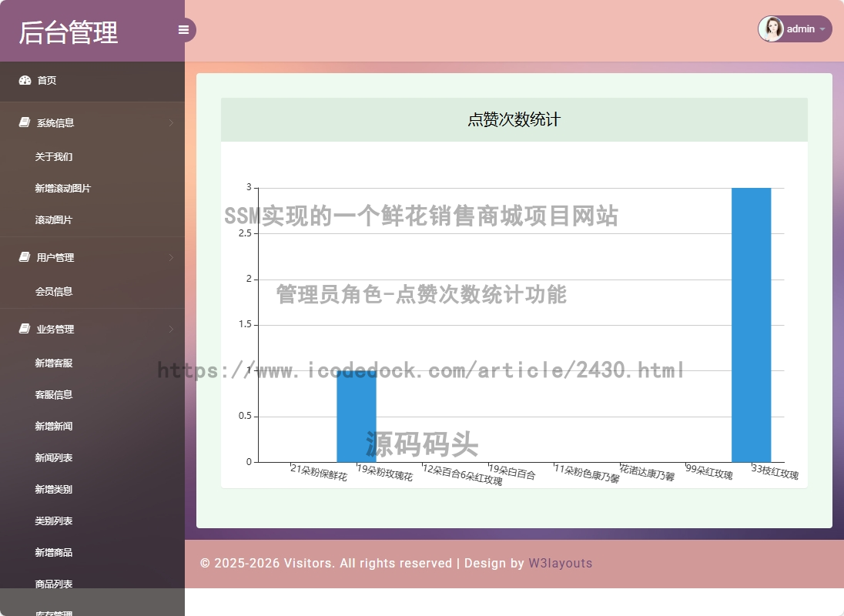
Task: Go to 会员信息 page
Action: 54,292
